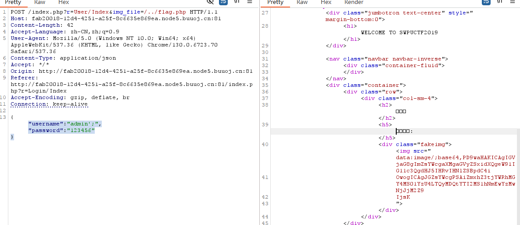The height and width of the screenshot is (225, 520).
Task: Click the "password":"123456" JSON line
Action: tap(62, 131)
